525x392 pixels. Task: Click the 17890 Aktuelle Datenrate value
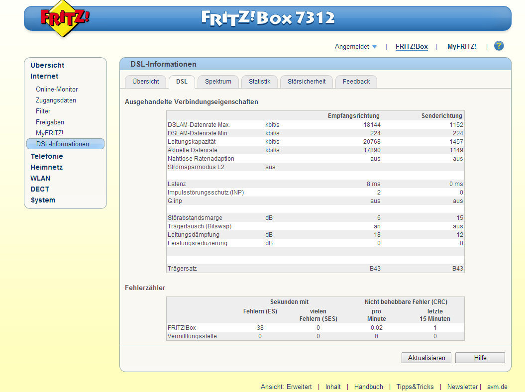pyautogui.click(x=372, y=150)
